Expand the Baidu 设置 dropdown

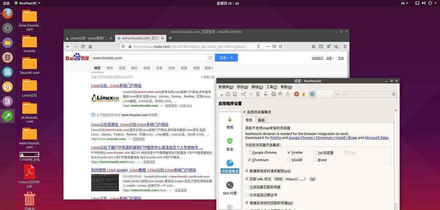[x=330, y=58]
